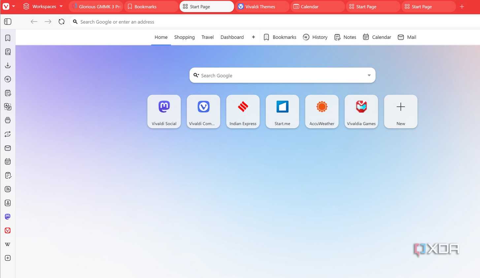Open the Feeds panel in sidebar
480x278 pixels.
[8, 189]
